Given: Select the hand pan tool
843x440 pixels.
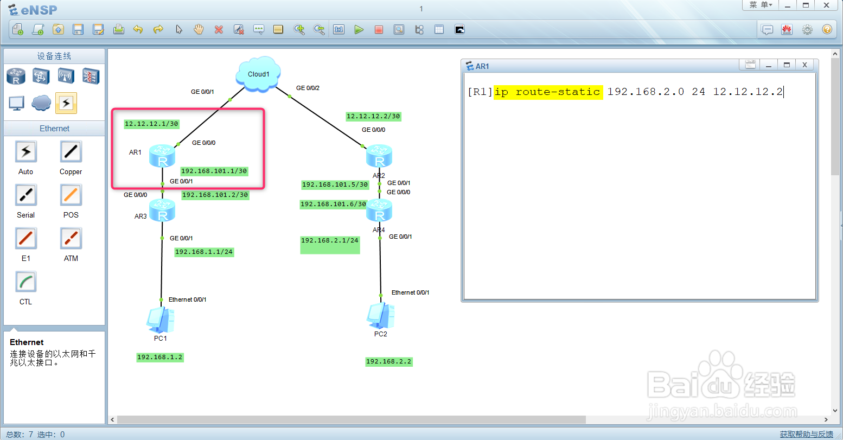Looking at the screenshot, I should pyautogui.click(x=199, y=29).
